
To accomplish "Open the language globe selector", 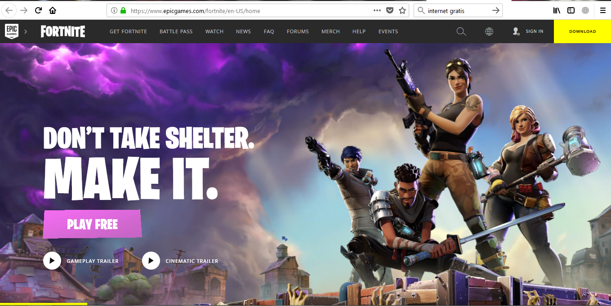I will pyautogui.click(x=489, y=31).
